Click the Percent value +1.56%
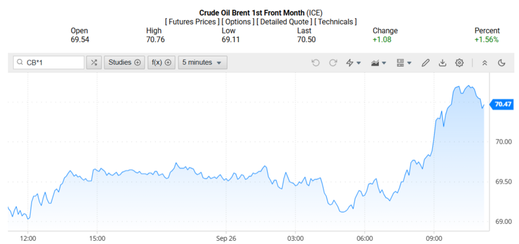The width and height of the screenshot is (519, 244). tap(487, 39)
